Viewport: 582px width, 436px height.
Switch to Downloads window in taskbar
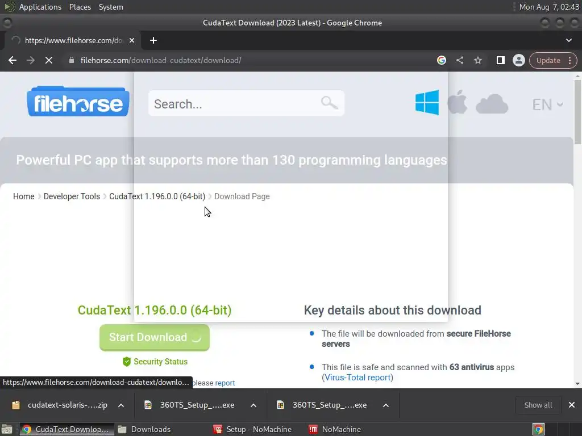(145, 429)
